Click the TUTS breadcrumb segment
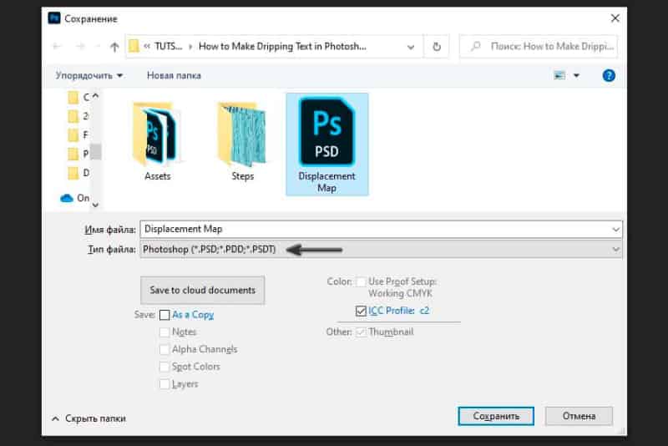 tap(169, 46)
